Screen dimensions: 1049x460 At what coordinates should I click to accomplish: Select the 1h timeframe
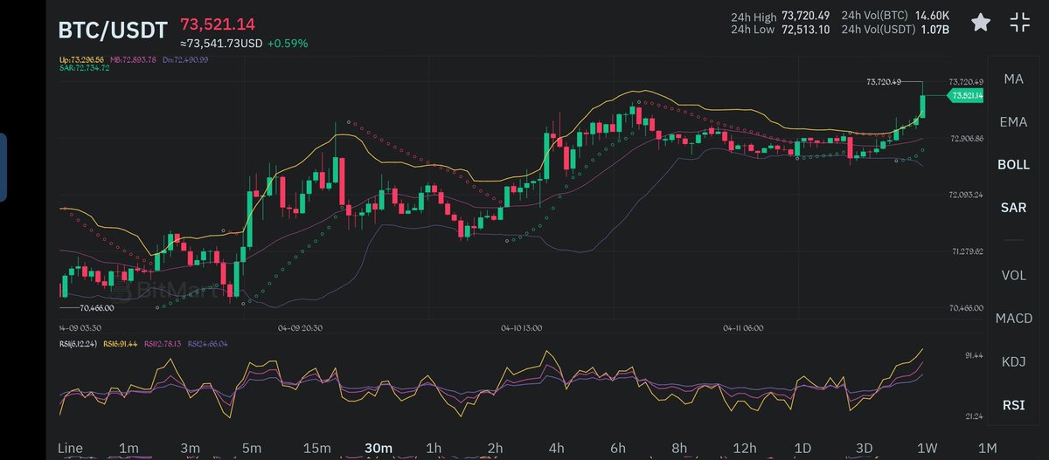433,448
